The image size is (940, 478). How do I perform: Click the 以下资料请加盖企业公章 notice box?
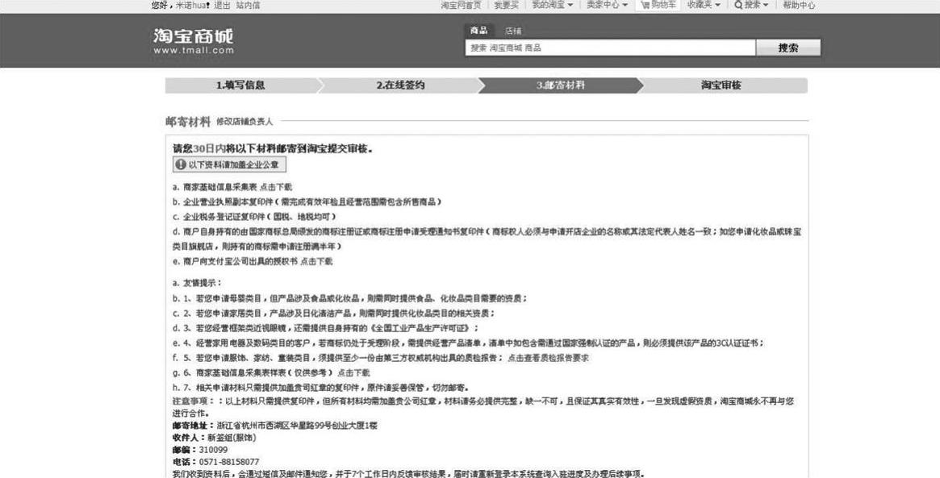click(230, 164)
